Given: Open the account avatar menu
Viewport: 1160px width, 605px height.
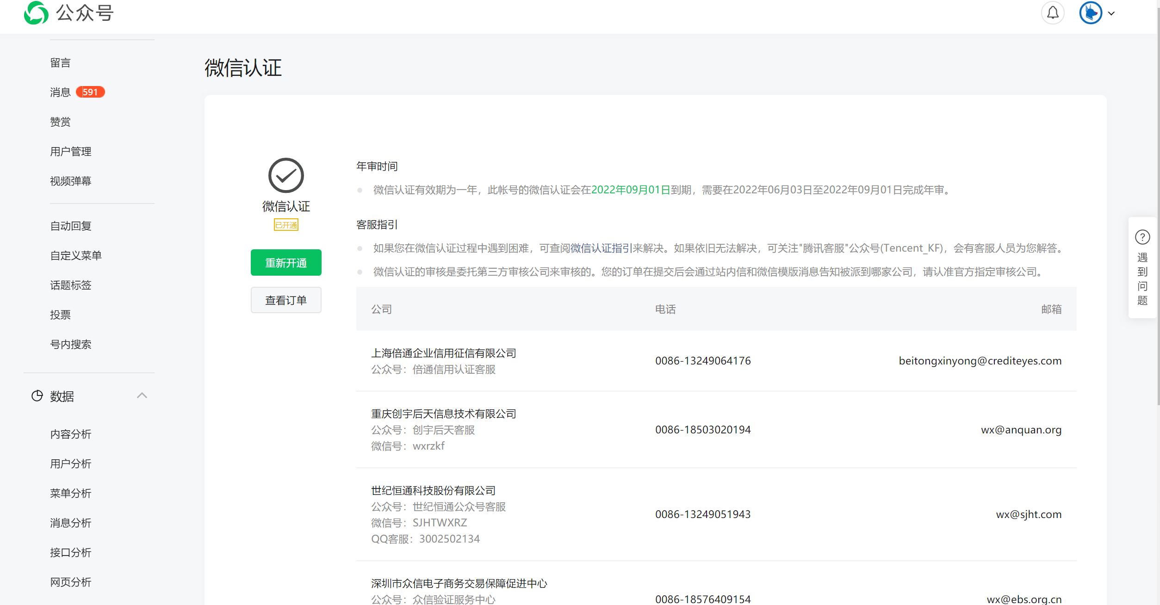Looking at the screenshot, I should (1091, 13).
